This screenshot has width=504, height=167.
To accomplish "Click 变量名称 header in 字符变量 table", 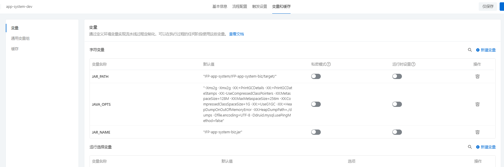I will coord(99,64).
